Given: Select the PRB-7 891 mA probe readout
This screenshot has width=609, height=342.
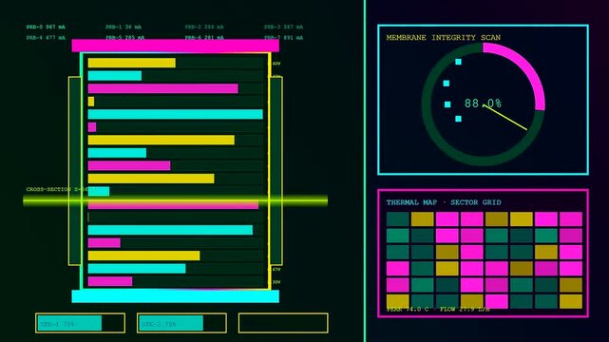Looking at the screenshot, I should click(283, 38).
